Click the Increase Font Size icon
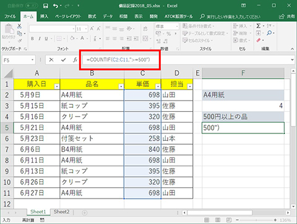The width and height of the screenshot is (297, 224). tap(92, 29)
